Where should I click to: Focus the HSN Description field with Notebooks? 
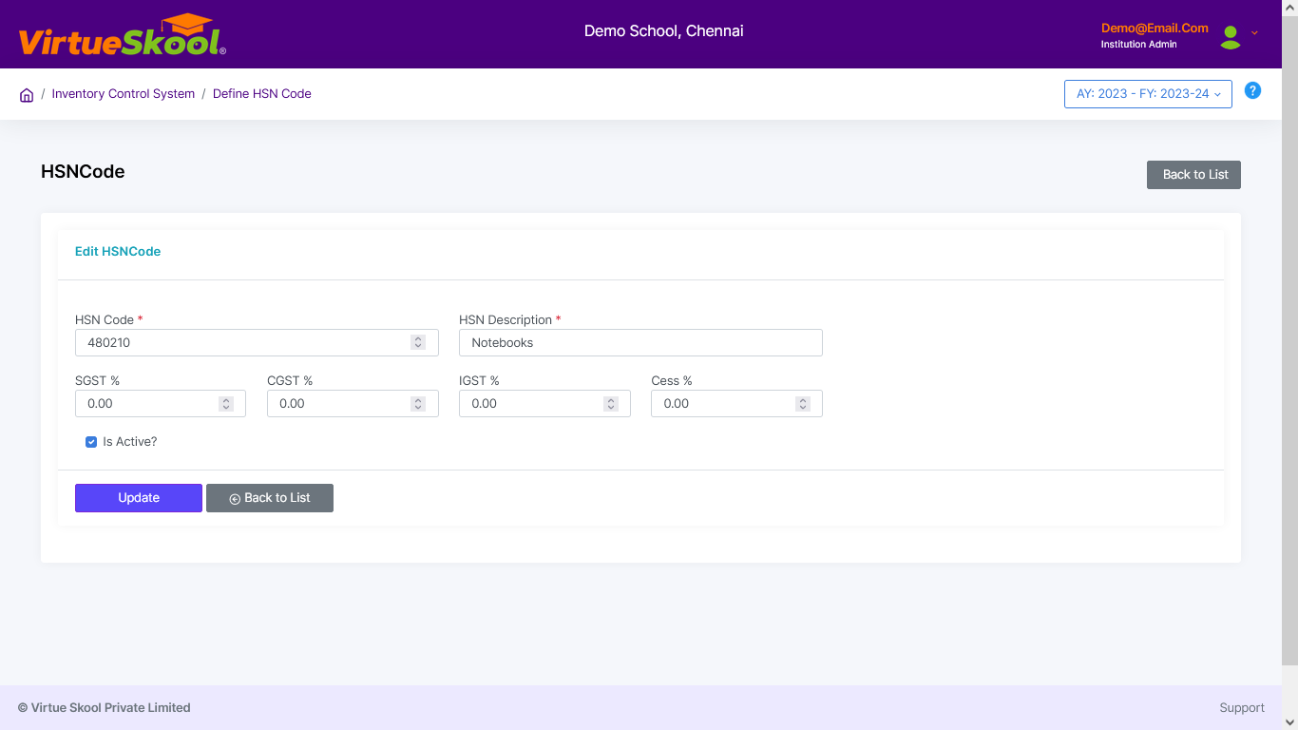pos(640,342)
